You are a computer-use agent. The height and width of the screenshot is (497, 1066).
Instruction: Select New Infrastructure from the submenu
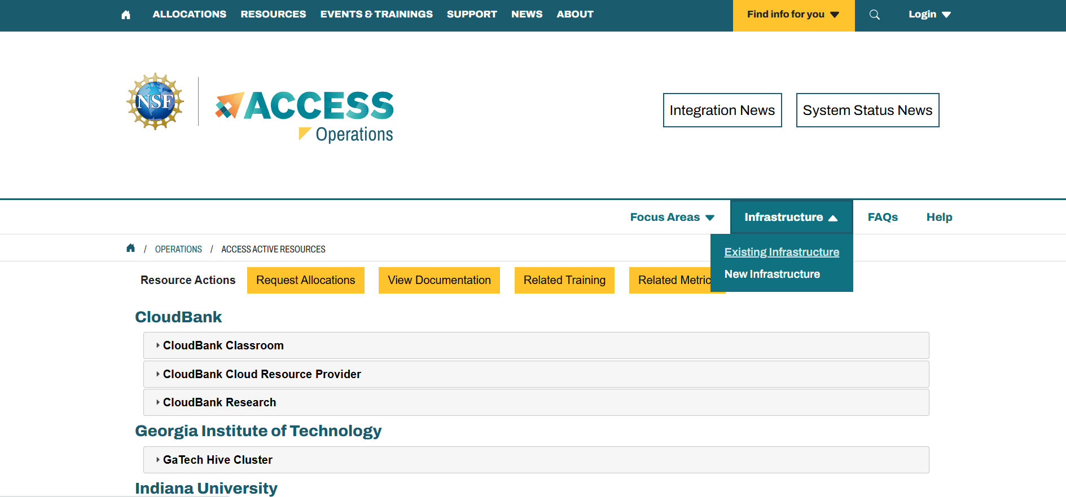tap(772, 274)
